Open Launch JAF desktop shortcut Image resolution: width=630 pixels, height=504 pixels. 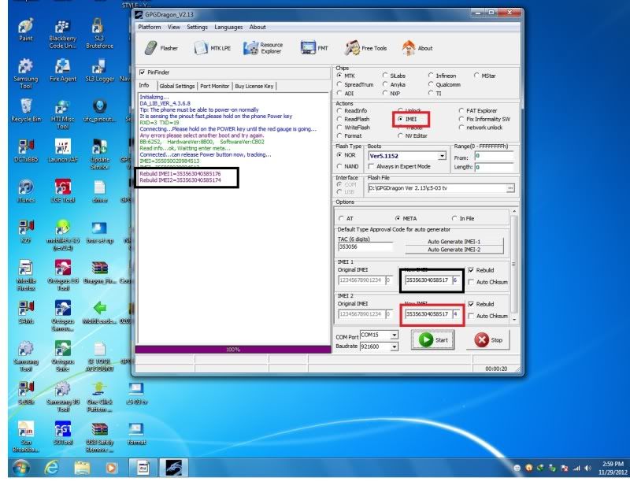63,150
